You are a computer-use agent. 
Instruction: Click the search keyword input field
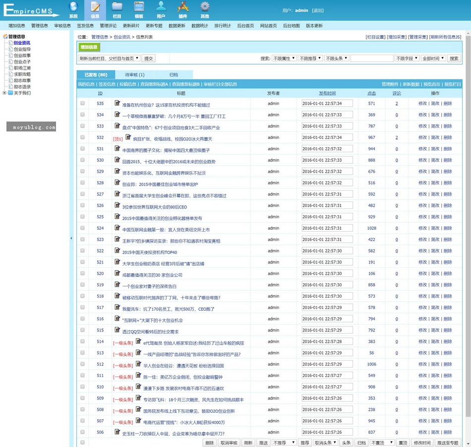click(372, 59)
